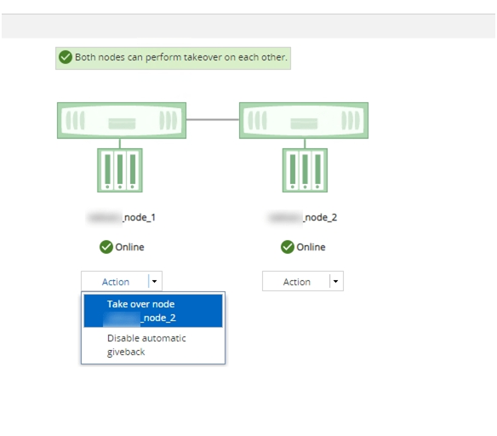This screenshot has height=436, width=497.
Task: Click the HA interconnect line between controllers
Action: [x=213, y=119]
